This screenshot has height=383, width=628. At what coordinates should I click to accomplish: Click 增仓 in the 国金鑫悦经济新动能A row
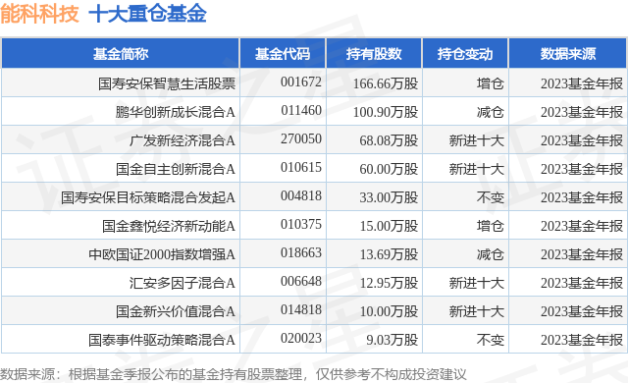point(491,226)
